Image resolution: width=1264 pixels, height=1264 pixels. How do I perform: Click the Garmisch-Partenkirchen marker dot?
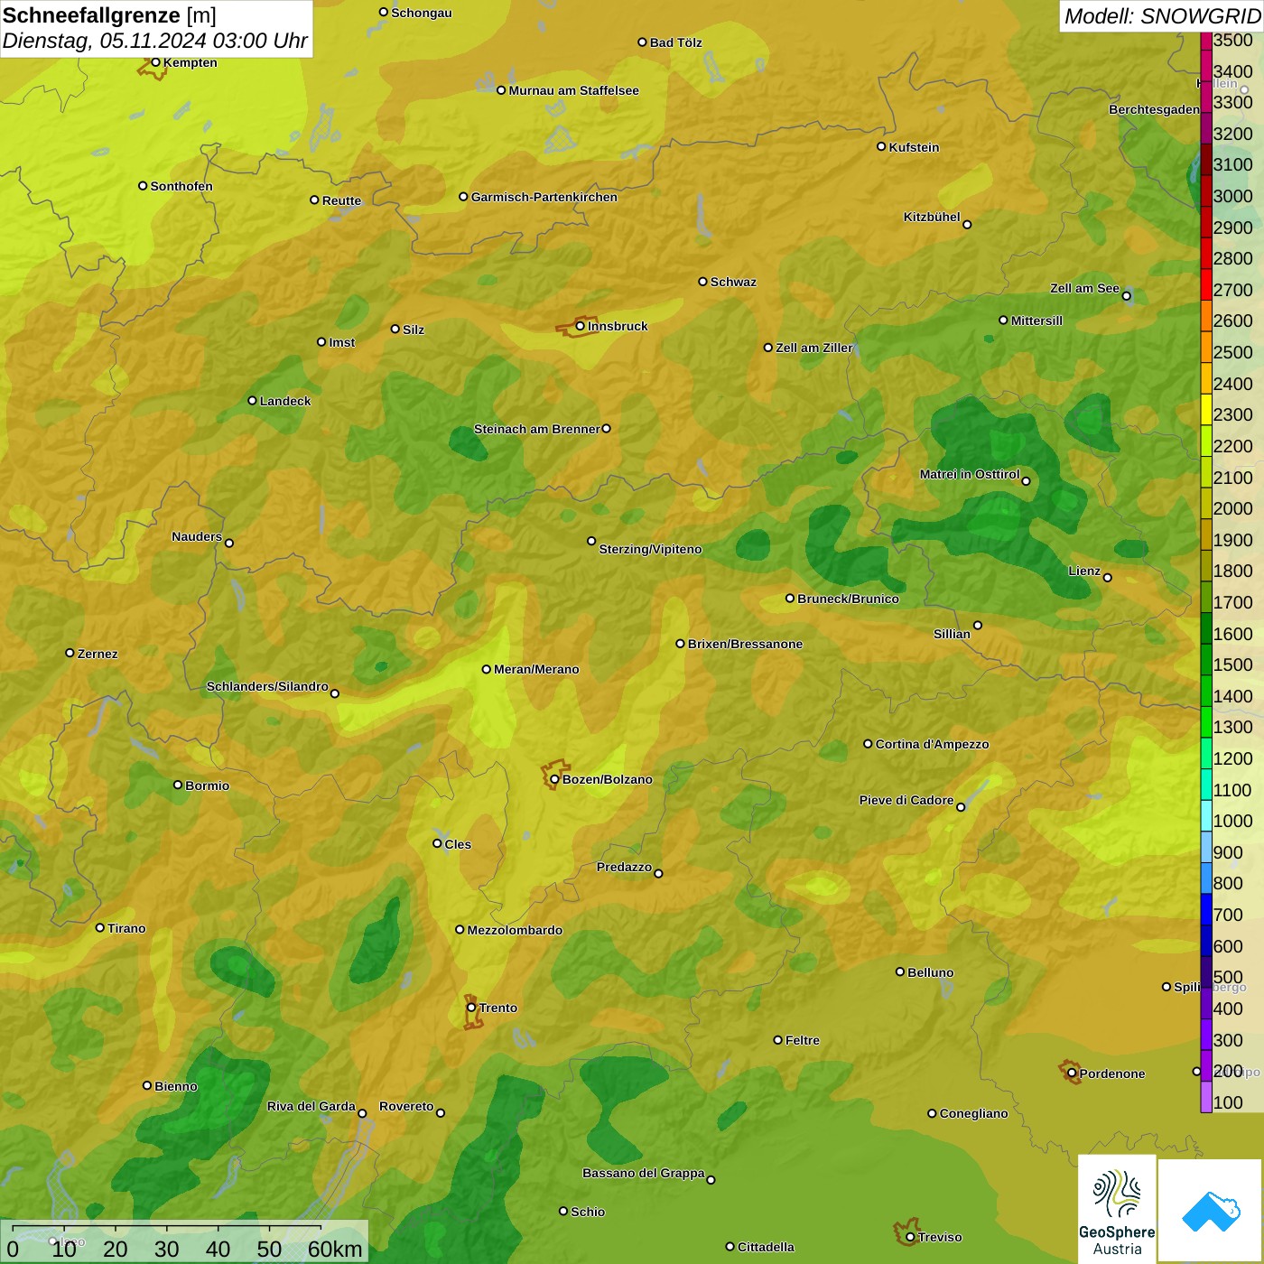[463, 196]
